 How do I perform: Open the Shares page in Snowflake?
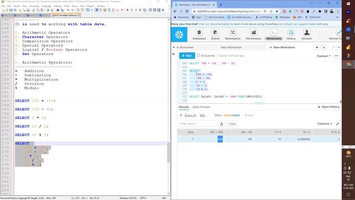pos(215,34)
